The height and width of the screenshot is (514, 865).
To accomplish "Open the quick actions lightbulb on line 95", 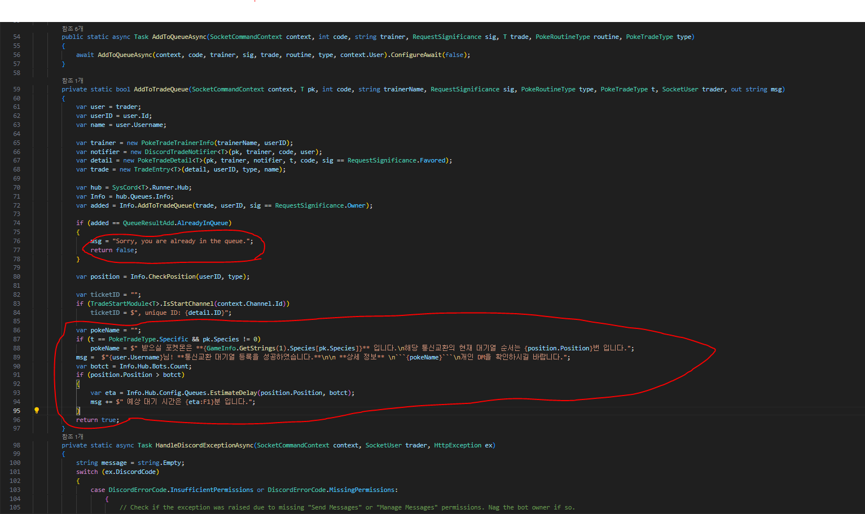I will coord(36,410).
